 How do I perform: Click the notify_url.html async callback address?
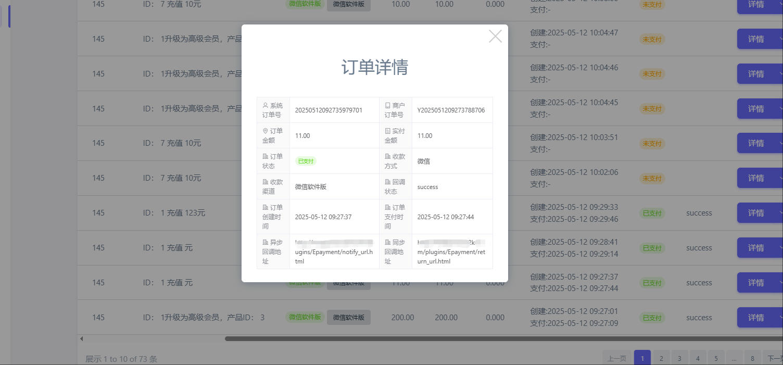point(334,252)
